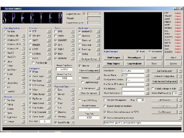Click the custom warning message text field
The height and width of the screenshot is (138, 184).
[x=143, y=123]
